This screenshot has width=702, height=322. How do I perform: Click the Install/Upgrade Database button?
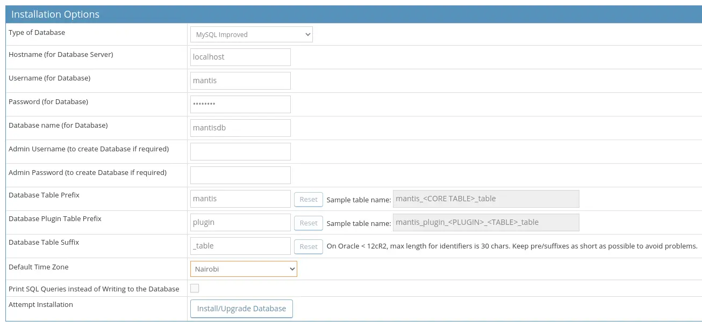click(x=241, y=309)
